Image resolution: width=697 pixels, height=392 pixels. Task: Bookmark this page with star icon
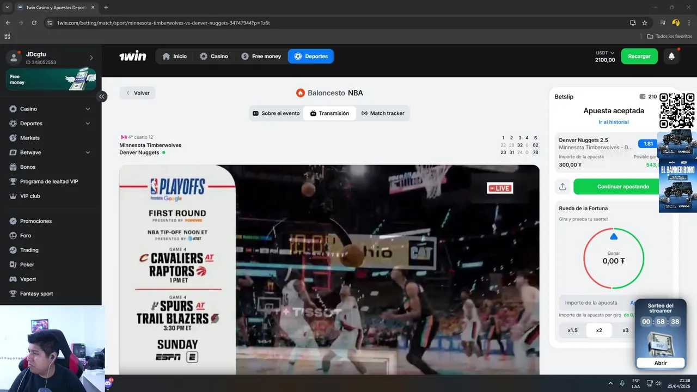click(x=645, y=23)
